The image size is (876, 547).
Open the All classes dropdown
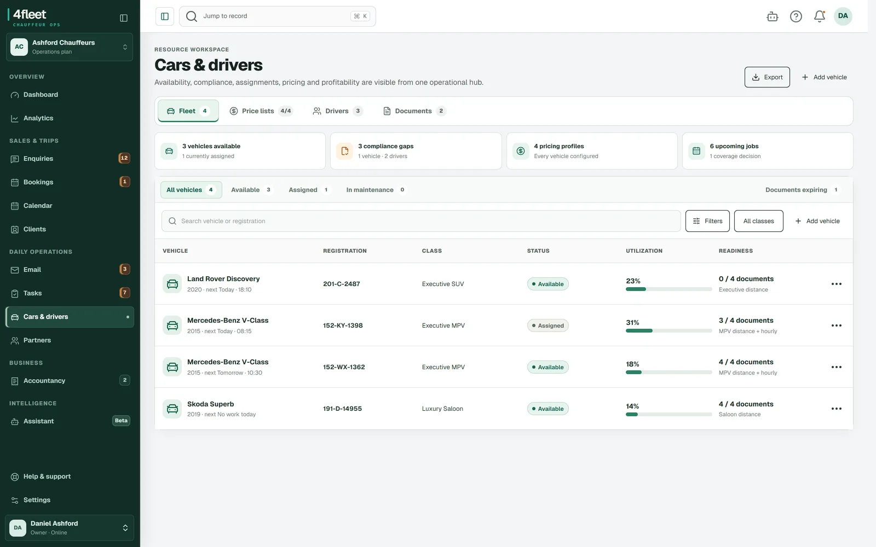tap(759, 221)
